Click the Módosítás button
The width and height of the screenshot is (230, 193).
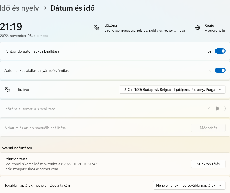[208, 128]
